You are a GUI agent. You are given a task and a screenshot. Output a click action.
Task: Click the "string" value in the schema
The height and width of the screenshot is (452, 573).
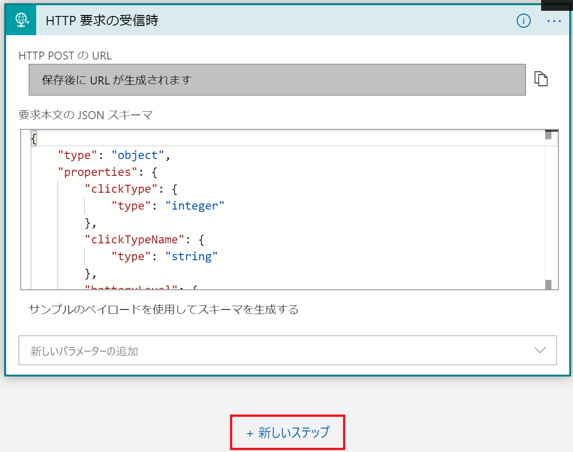[x=191, y=256]
